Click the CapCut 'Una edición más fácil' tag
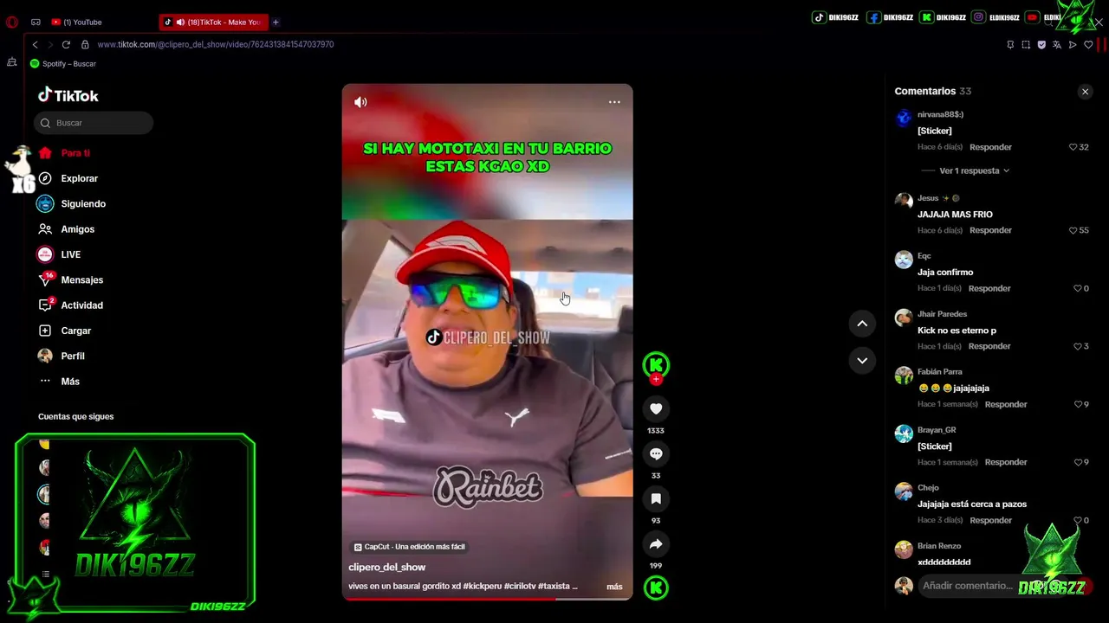Screen dimensions: 1109x623 tap(409, 547)
